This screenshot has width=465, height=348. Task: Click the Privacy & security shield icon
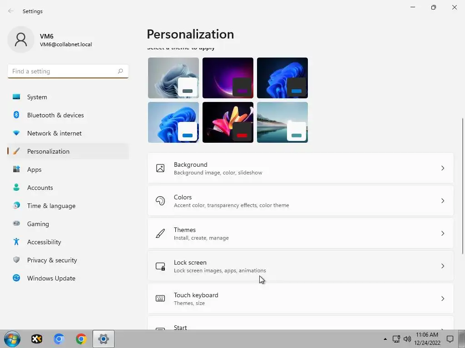coord(16,260)
